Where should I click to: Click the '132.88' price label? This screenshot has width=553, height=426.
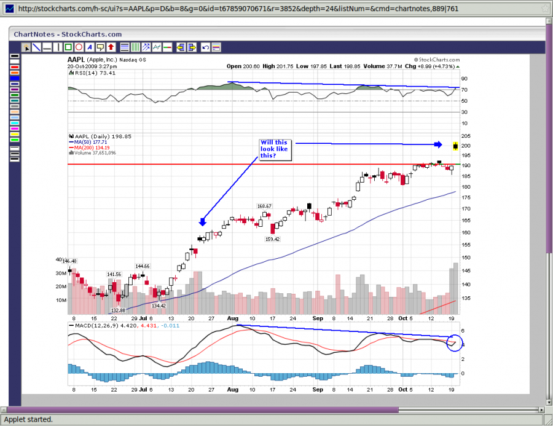(x=118, y=310)
